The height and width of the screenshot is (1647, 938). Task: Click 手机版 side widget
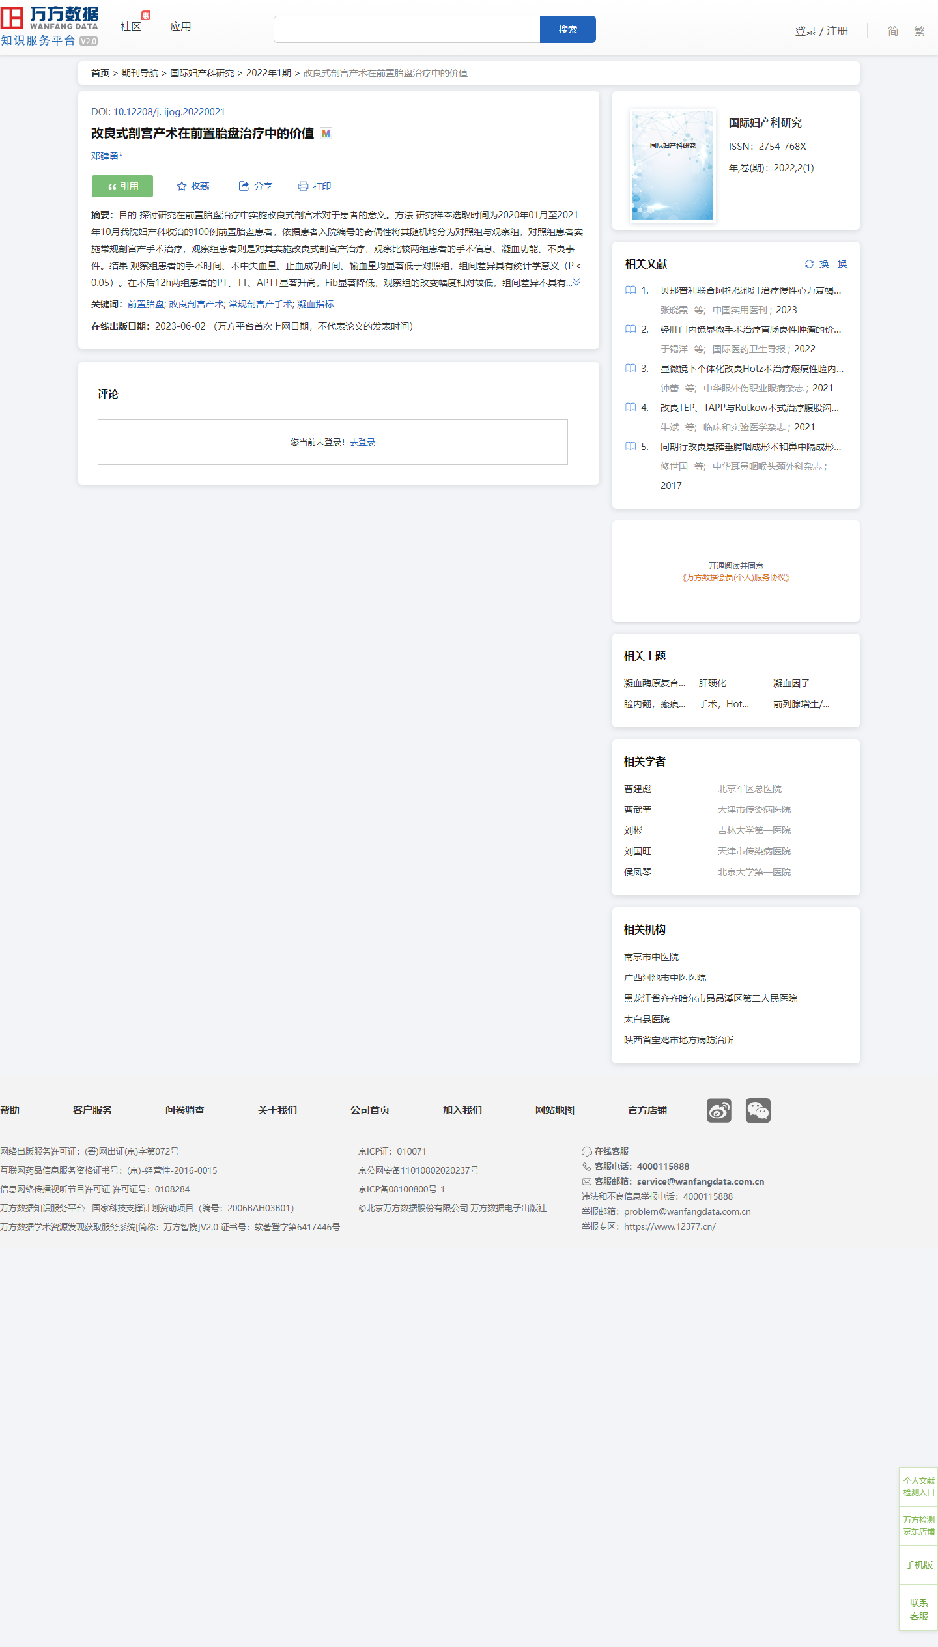coord(918,1564)
